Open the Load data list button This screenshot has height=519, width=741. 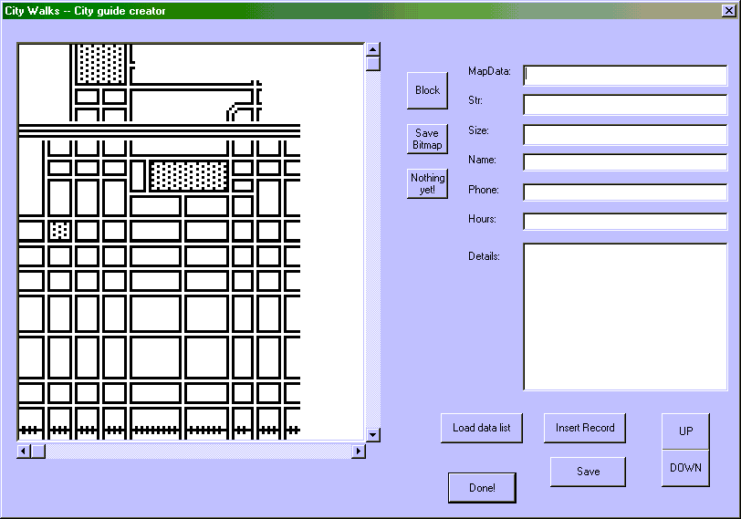point(482,428)
